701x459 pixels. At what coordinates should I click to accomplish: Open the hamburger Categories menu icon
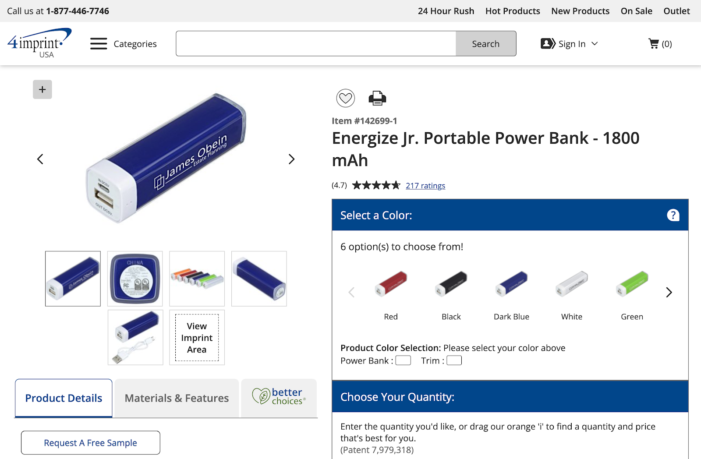point(98,43)
